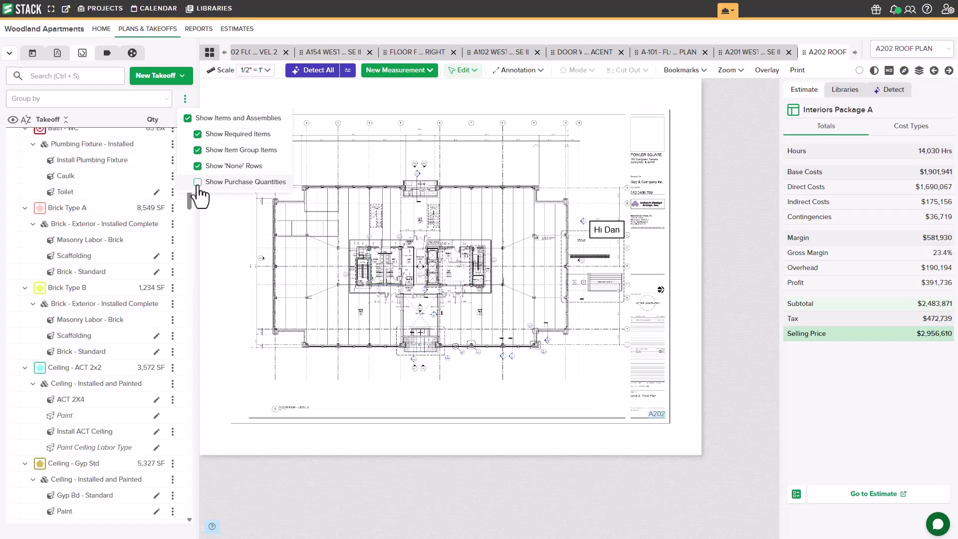958x539 pixels.
Task: Open the user account settings icon
Action: tap(947, 9)
